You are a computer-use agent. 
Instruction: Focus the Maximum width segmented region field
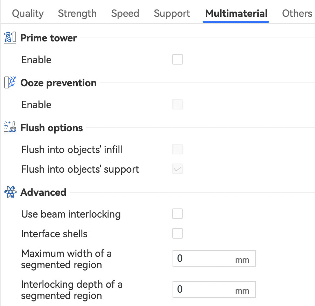click(205, 259)
